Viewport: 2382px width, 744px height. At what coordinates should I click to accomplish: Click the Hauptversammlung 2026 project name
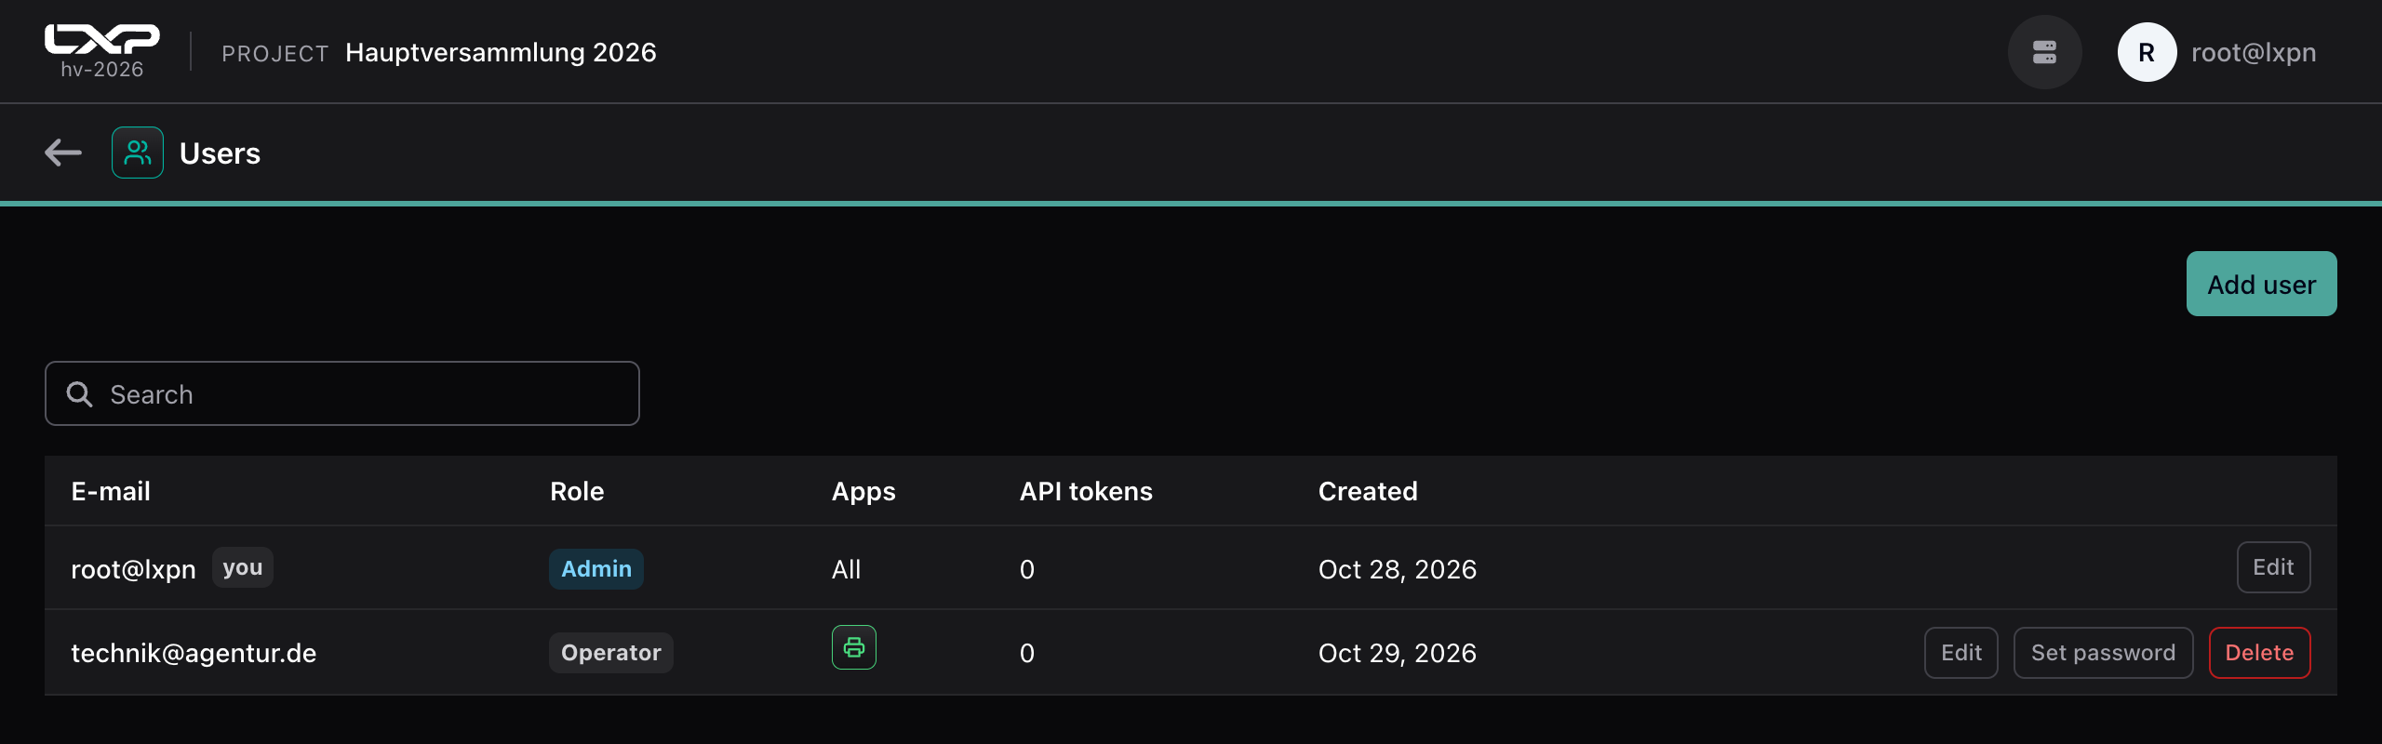click(x=501, y=53)
